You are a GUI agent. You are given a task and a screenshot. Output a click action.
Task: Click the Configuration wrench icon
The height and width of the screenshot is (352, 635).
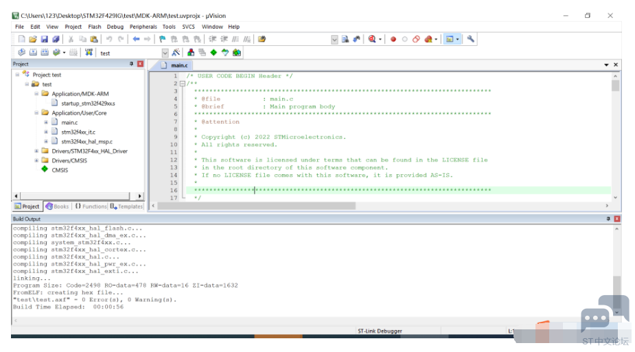tap(470, 39)
